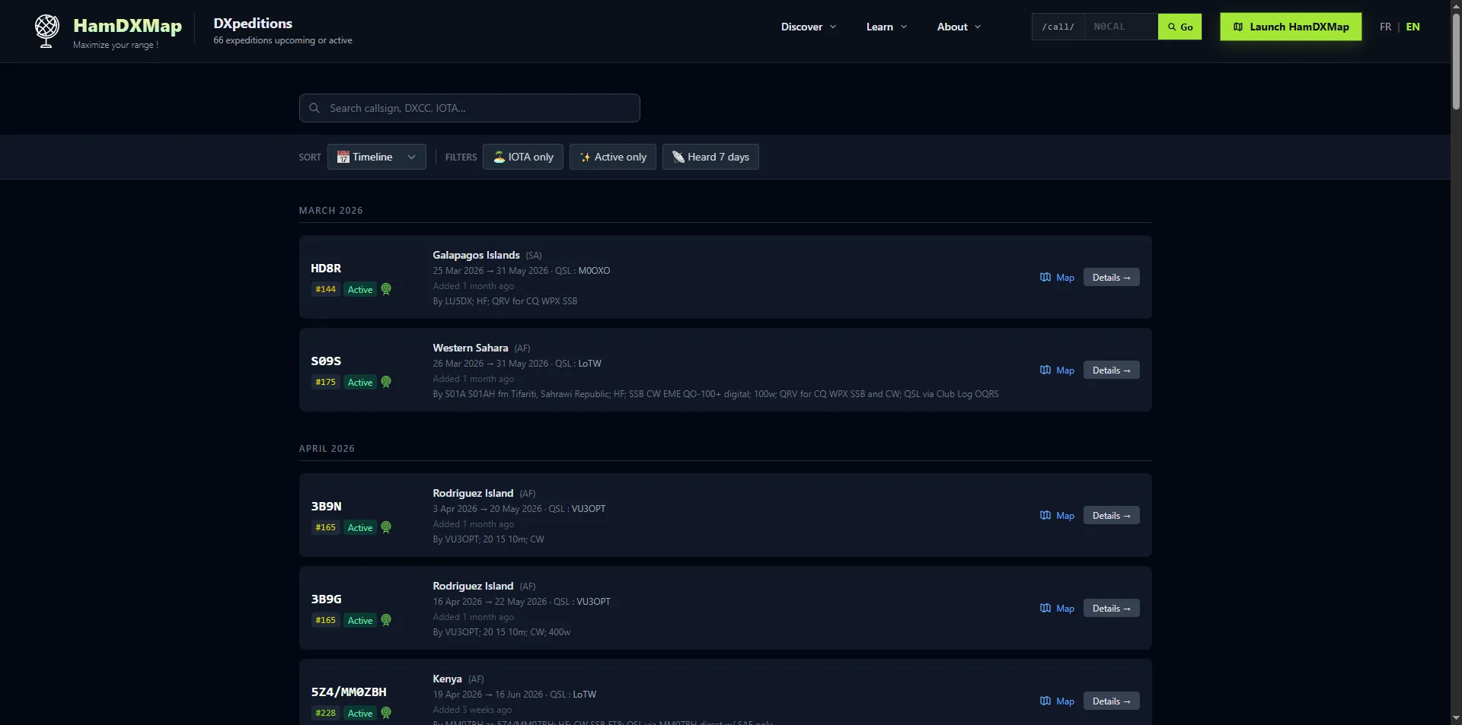This screenshot has height=725, width=1462.
Task: Click the #175 rank badge
Action: coord(325,382)
